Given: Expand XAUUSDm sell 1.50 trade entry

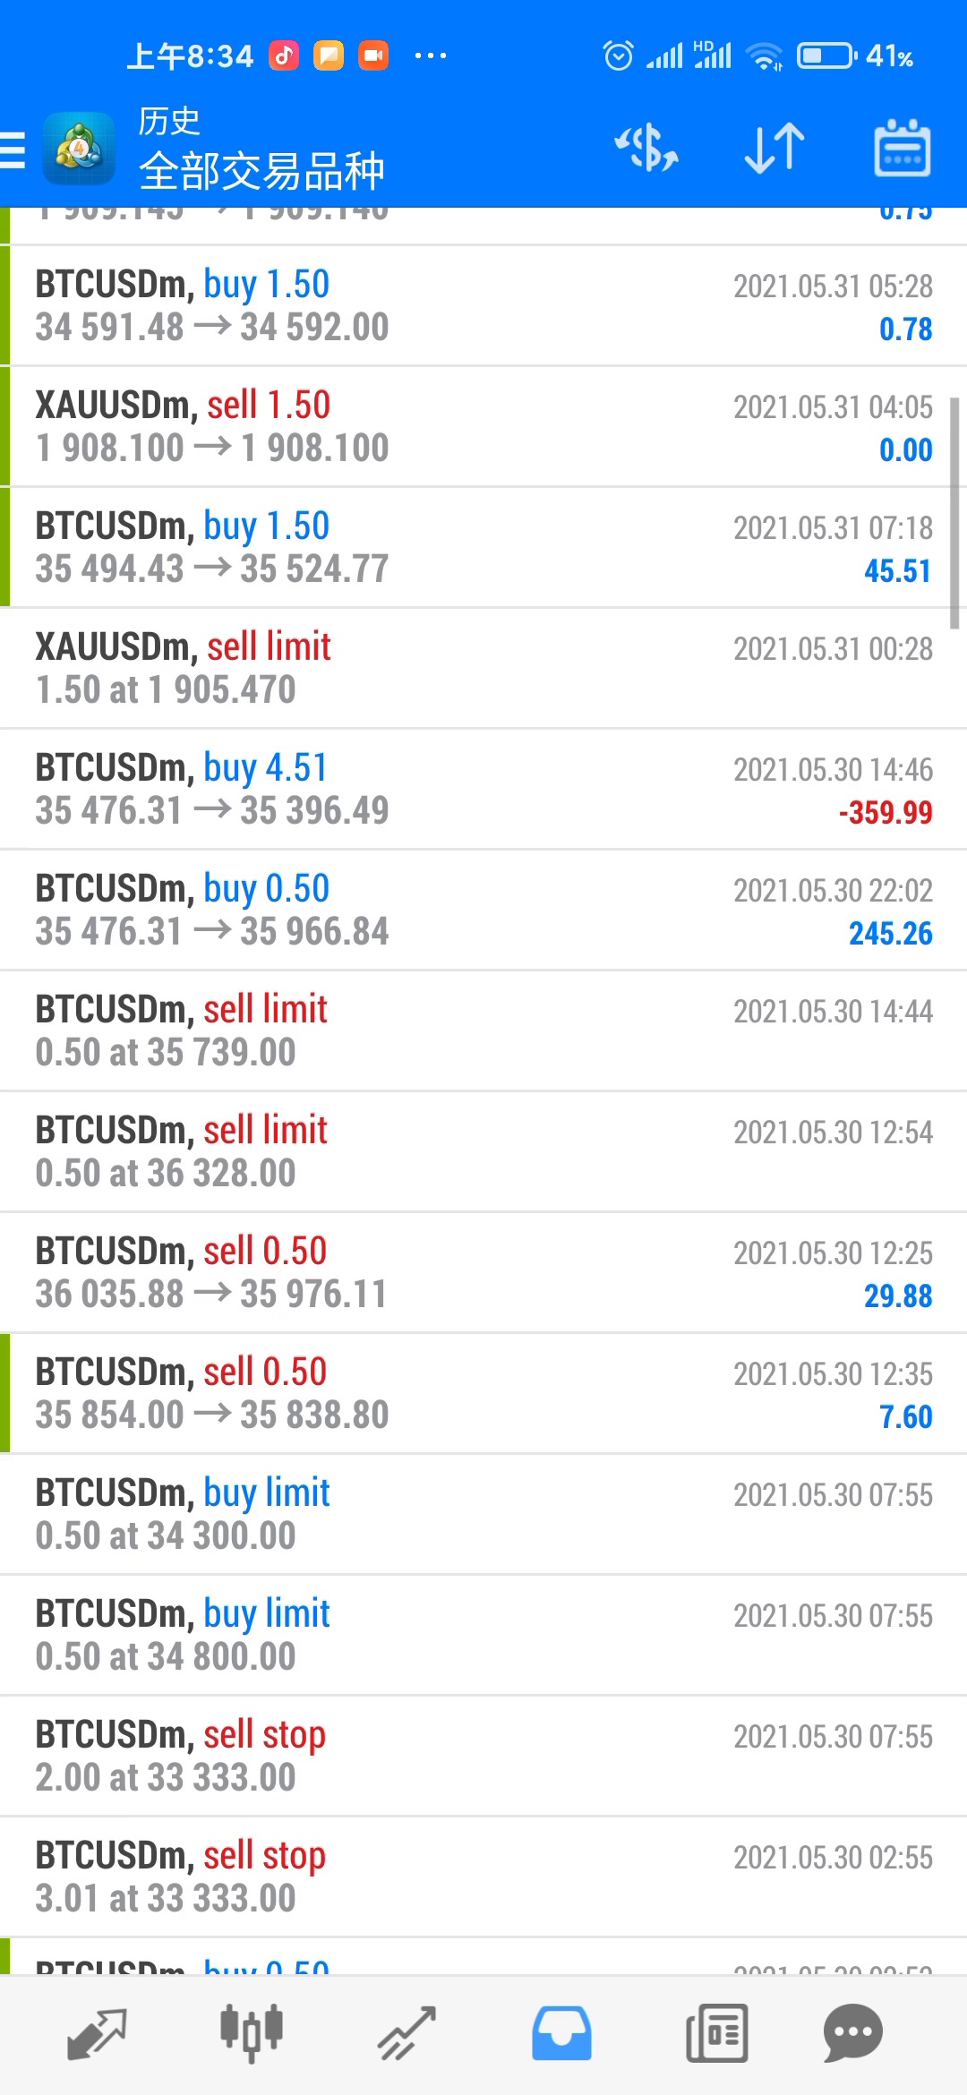Looking at the screenshot, I should pos(483,426).
